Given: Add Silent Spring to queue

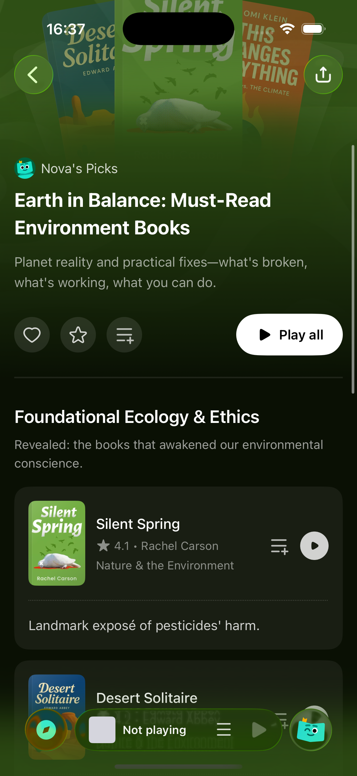Looking at the screenshot, I should point(279,546).
